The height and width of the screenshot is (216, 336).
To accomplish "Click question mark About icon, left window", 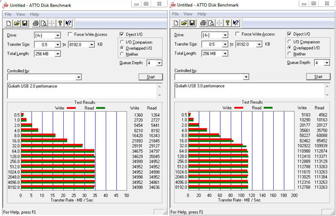I will pyautogui.click(x=60, y=23).
